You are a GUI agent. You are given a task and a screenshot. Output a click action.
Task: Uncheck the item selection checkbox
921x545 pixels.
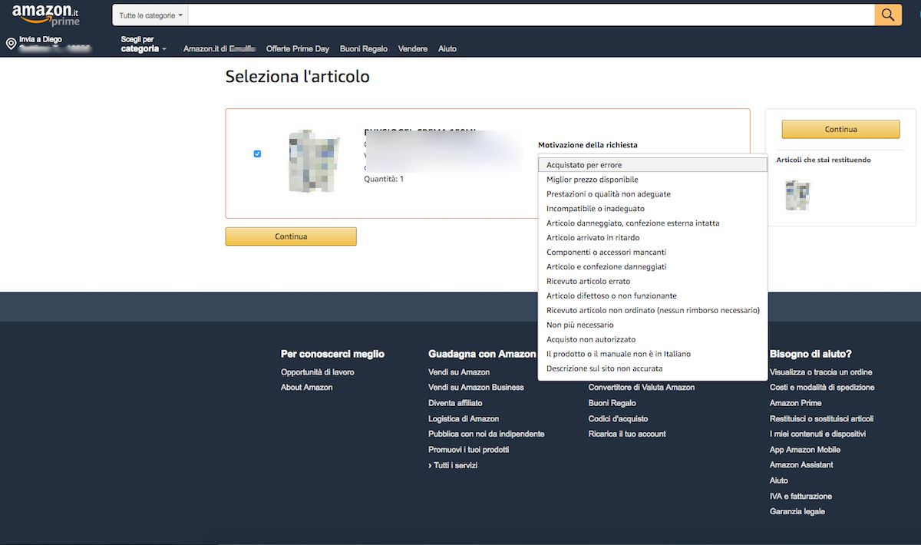pos(257,154)
